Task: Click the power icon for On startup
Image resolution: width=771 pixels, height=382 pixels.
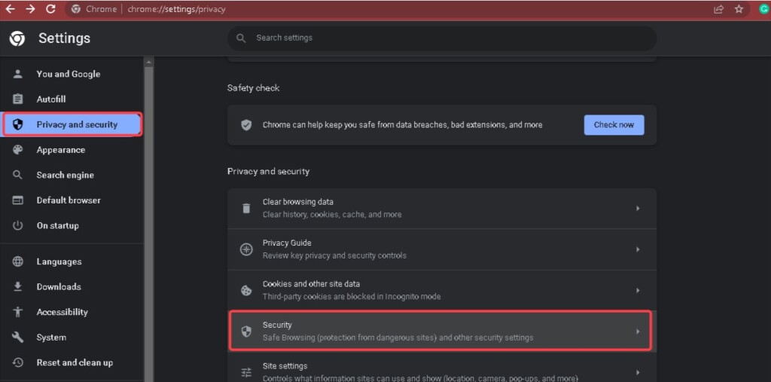Action: pyautogui.click(x=18, y=225)
